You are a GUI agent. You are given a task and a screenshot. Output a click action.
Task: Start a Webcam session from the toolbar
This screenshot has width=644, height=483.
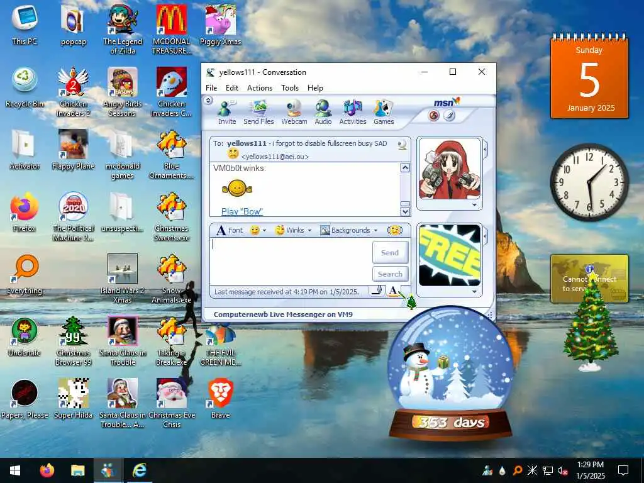294,112
